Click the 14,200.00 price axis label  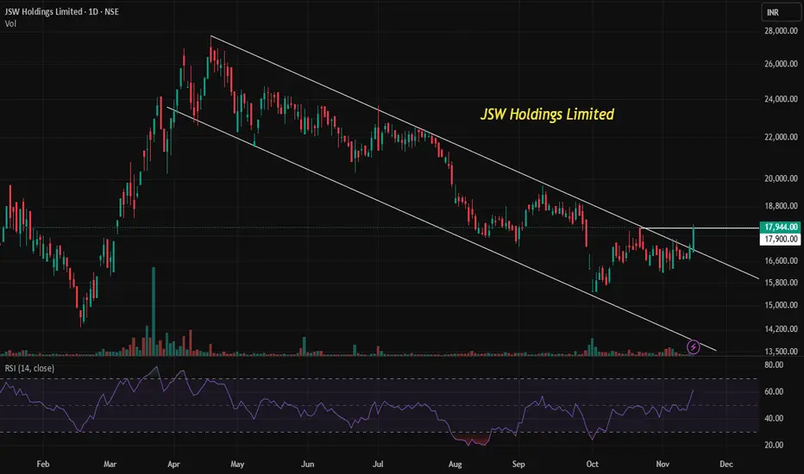tap(781, 329)
